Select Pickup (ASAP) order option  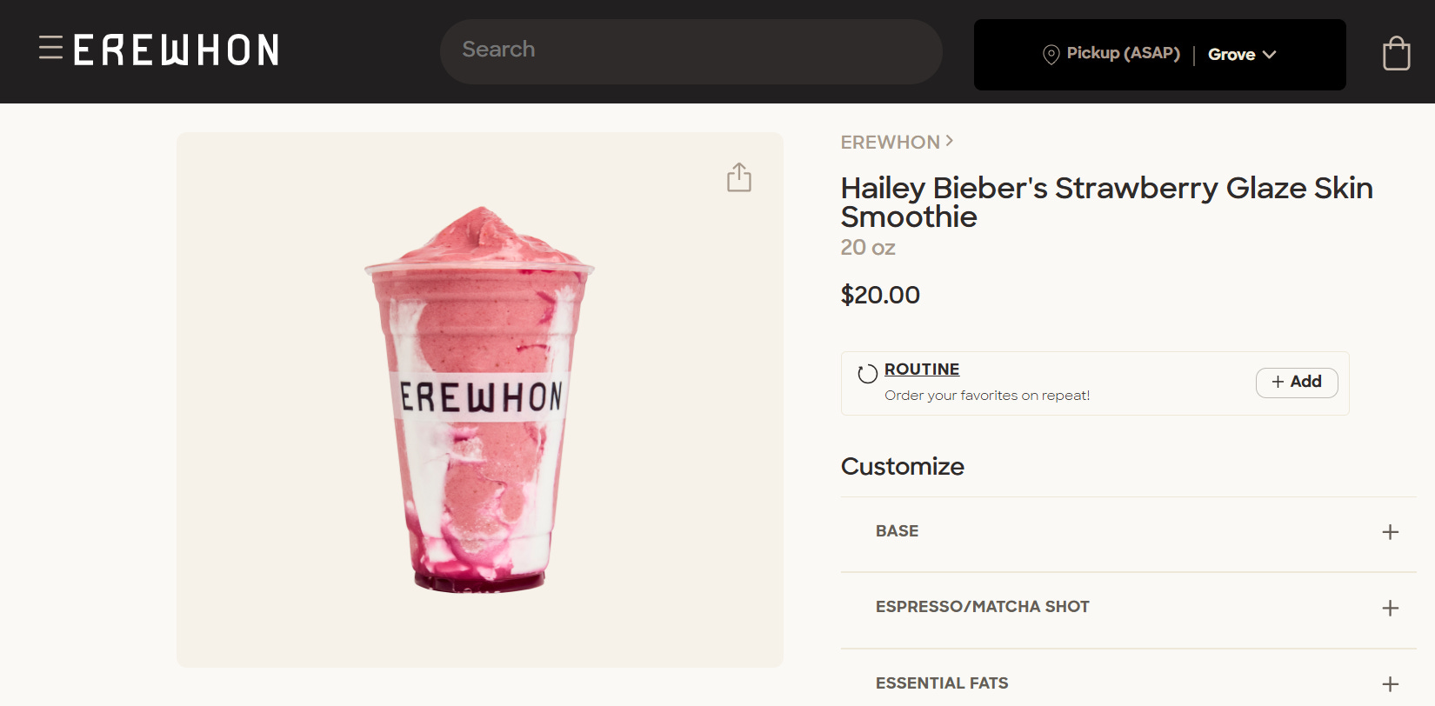[1123, 53]
